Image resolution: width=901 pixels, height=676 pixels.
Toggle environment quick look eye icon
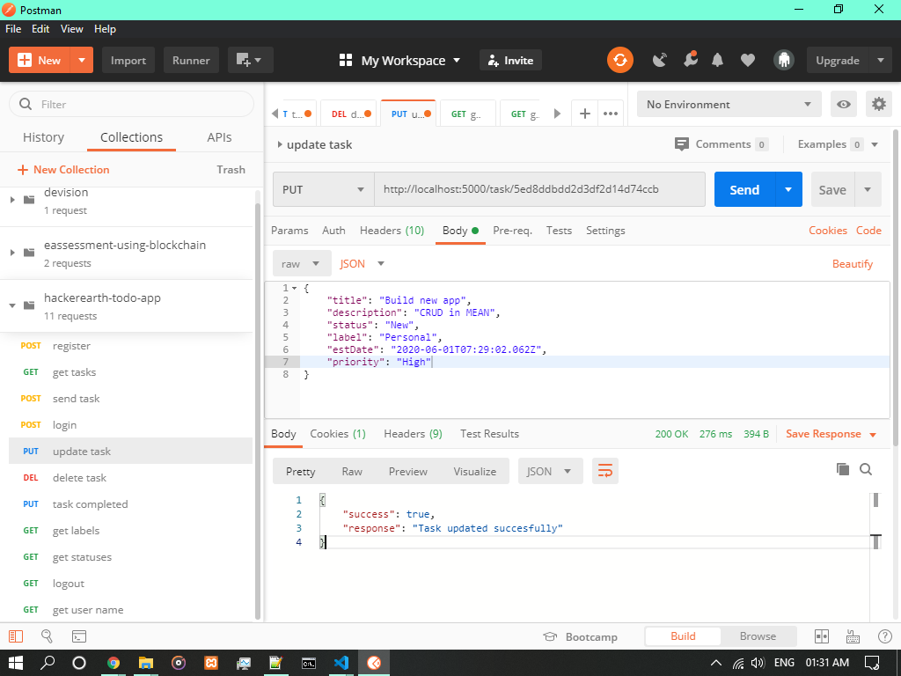pos(844,104)
